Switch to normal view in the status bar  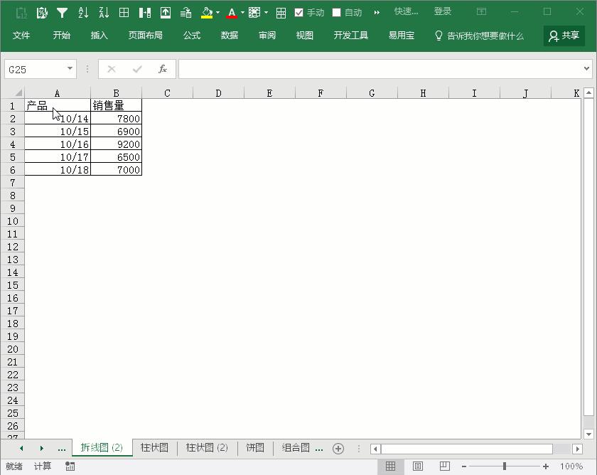[x=391, y=466]
